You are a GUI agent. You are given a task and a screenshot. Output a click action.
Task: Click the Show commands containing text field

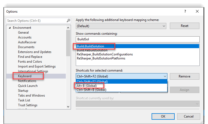137,39
